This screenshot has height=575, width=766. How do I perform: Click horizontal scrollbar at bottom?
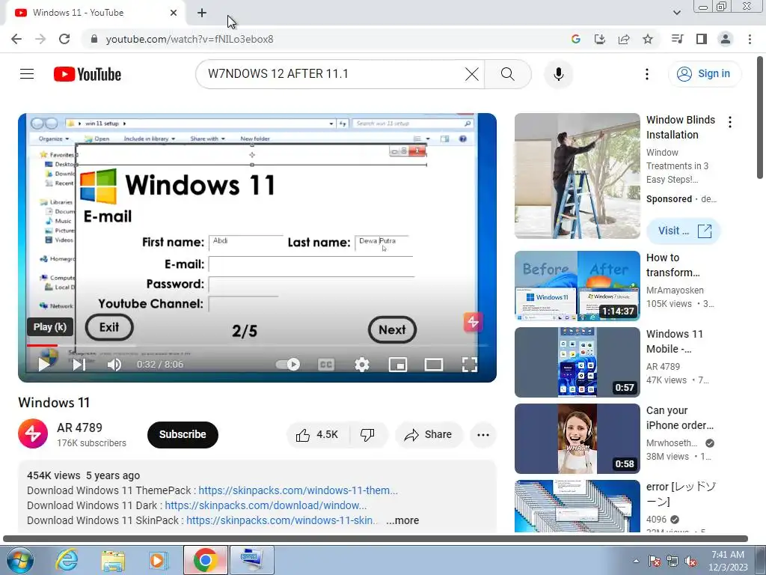376,539
